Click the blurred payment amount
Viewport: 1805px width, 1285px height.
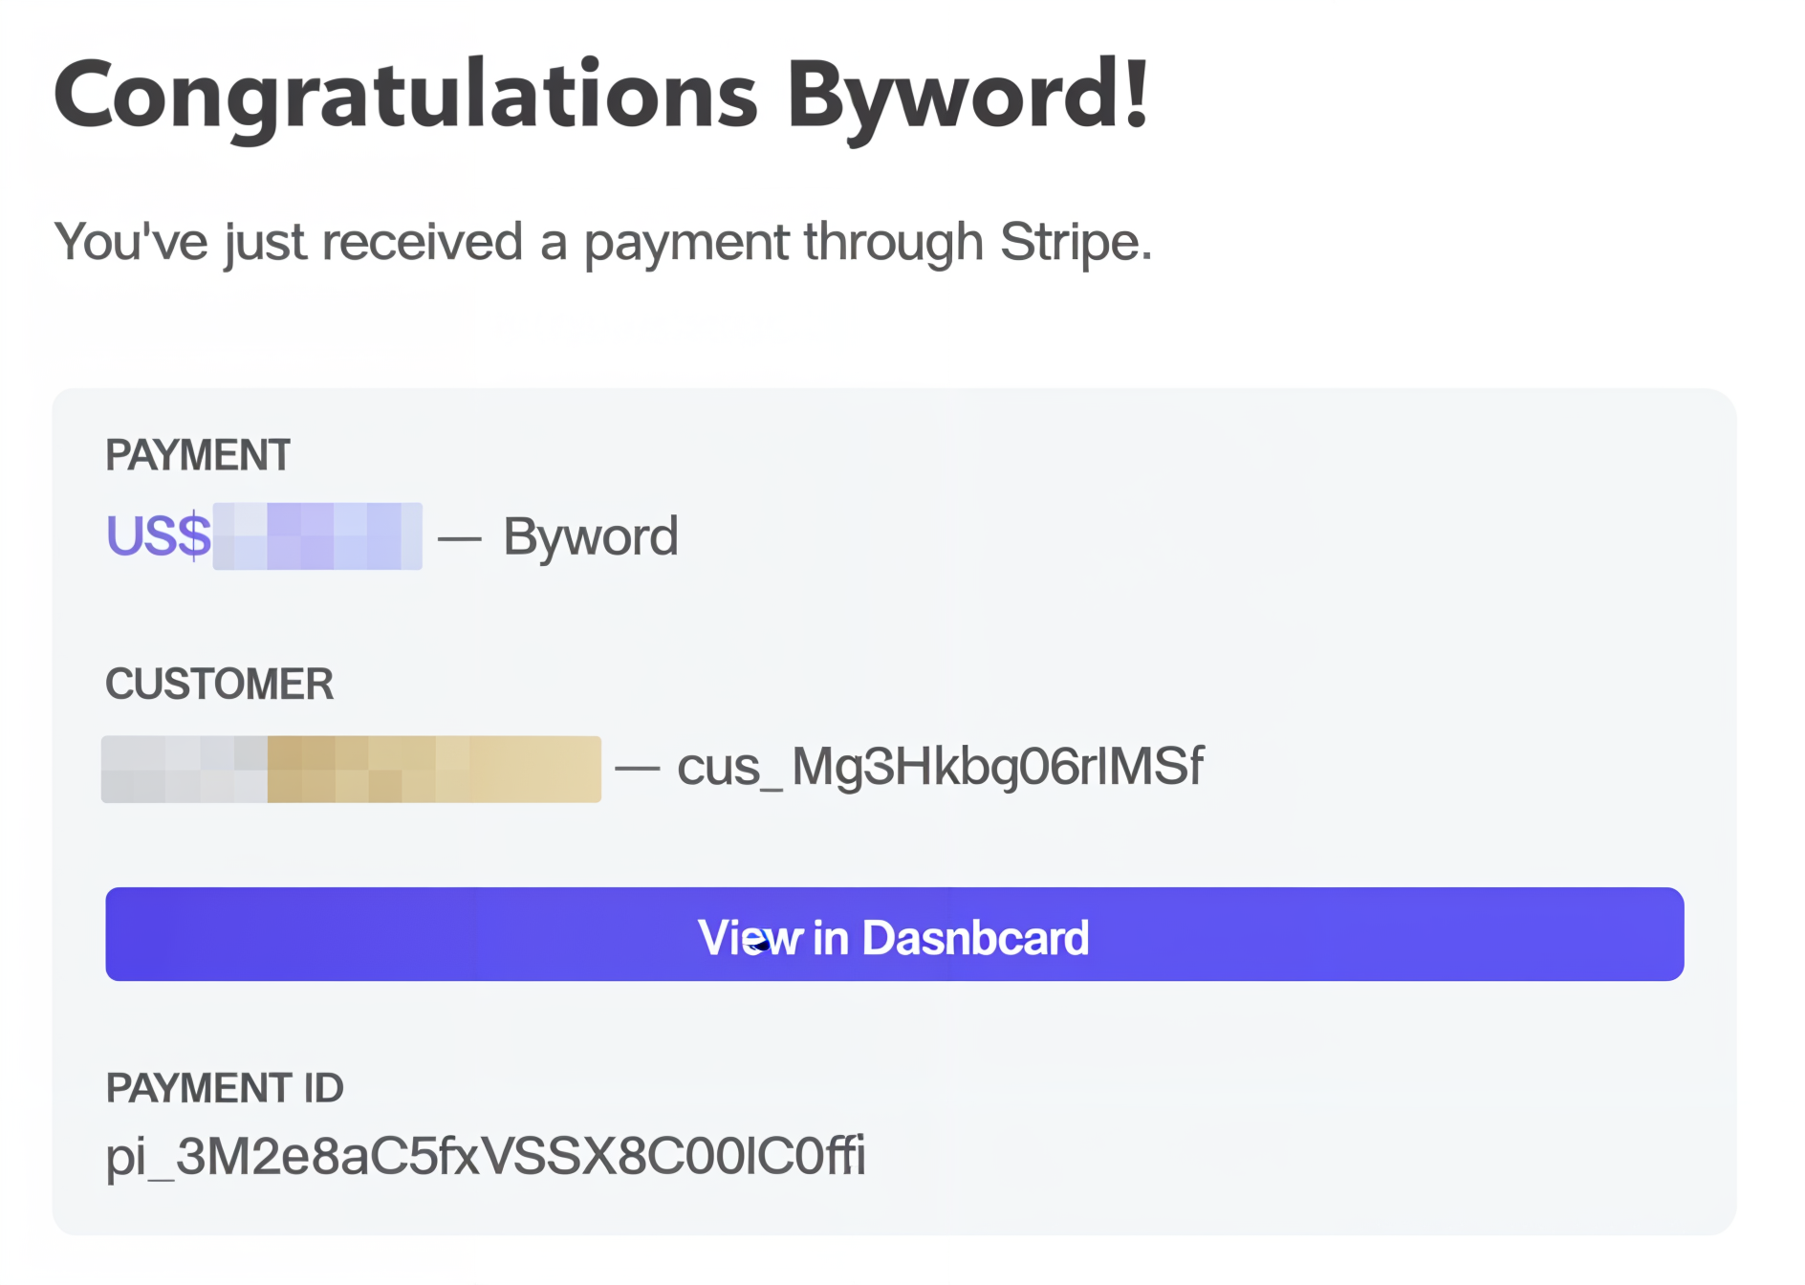click(x=316, y=536)
